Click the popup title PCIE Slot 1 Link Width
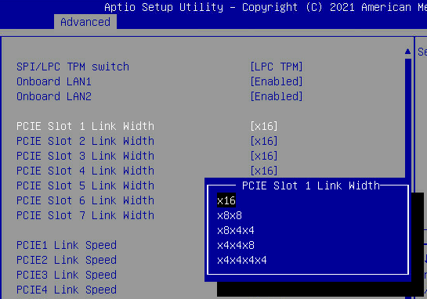Viewport: 427px width, 299px height. 311,186
